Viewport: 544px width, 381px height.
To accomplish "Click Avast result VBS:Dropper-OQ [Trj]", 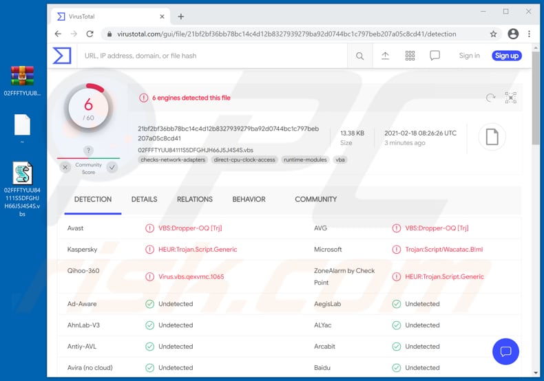I will [190, 228].
